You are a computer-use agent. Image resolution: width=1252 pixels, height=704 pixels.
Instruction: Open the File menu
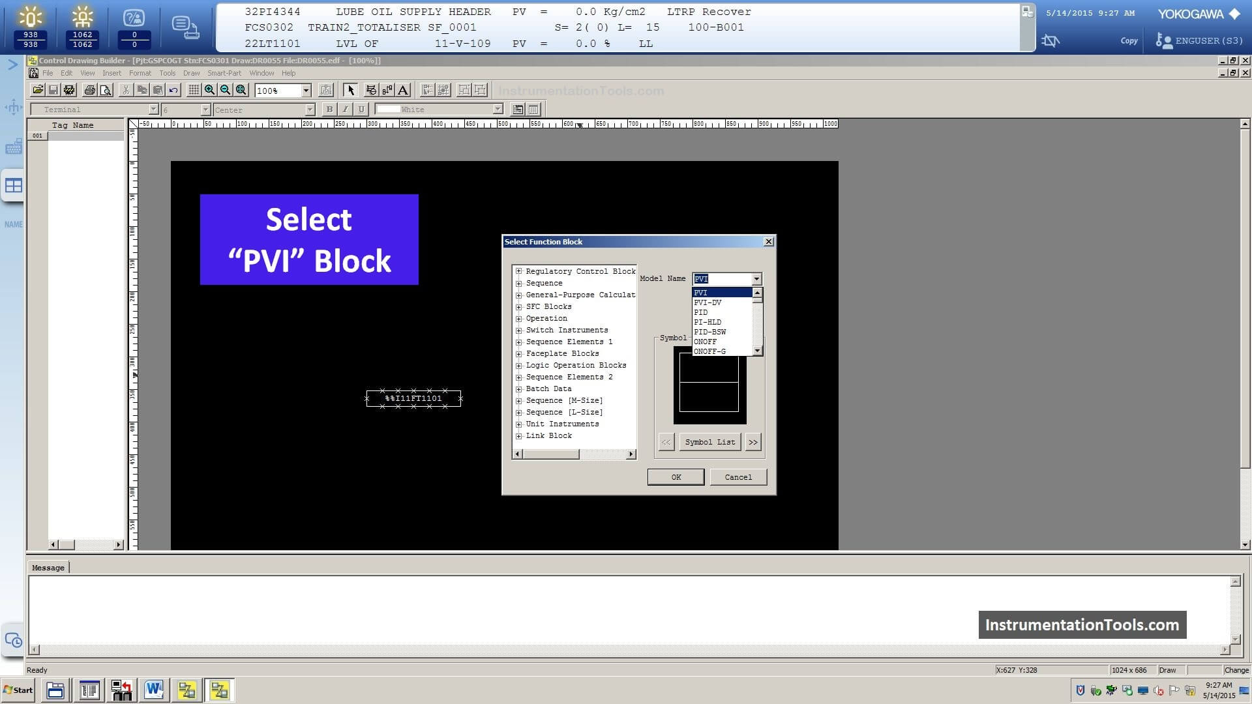click(48, 73)
